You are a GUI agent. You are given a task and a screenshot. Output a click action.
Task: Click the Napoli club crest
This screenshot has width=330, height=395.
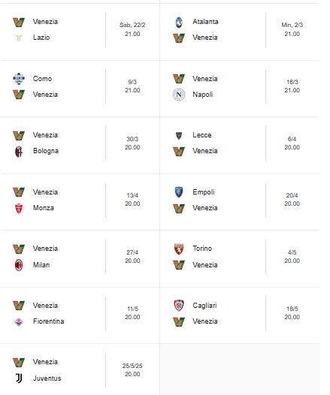tap(179, 95)
